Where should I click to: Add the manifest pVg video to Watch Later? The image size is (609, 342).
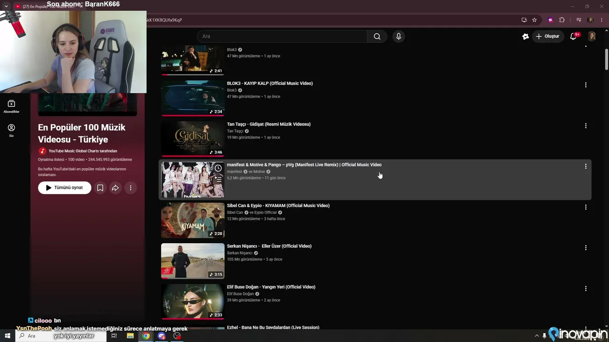[x=218, y=168]
